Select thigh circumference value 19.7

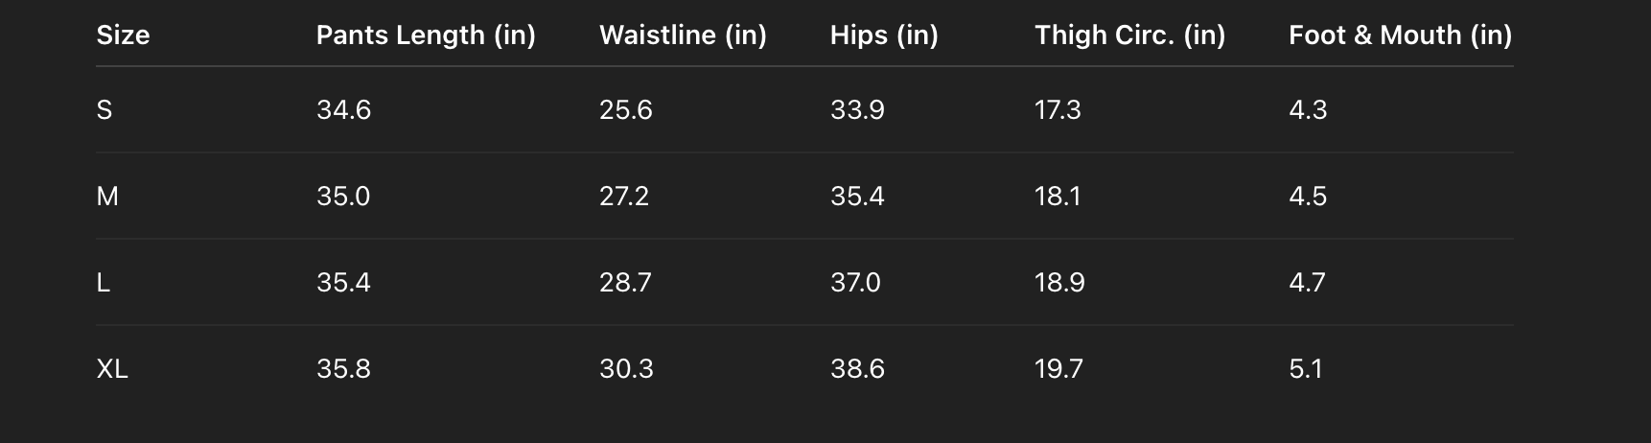point(1058,369)
